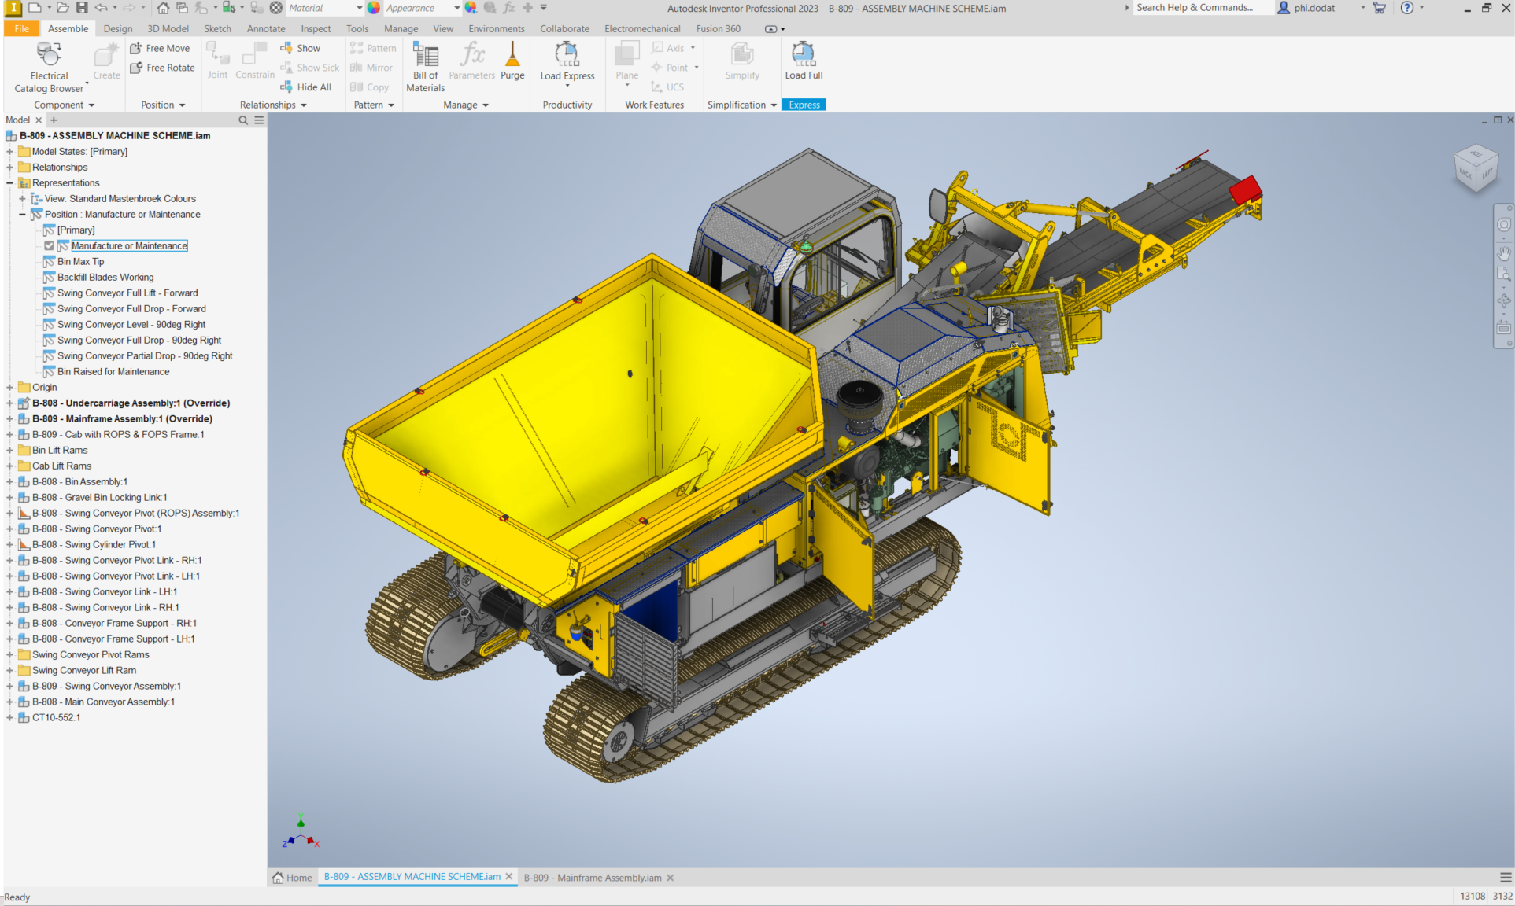1515x906 pixels.
Task: Click the Purge tool
Action: [x=512, y=61]
